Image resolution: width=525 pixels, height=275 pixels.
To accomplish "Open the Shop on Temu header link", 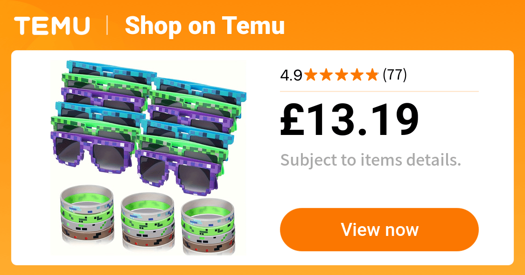I will [204, 26].
